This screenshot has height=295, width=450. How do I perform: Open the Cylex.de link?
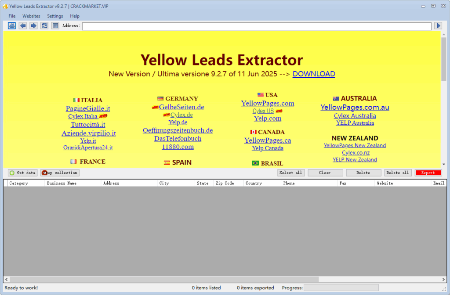181,115
